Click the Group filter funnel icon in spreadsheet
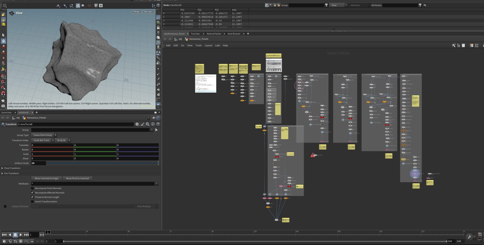This screenshot has height=245, width=484. (x=326, y=5)
